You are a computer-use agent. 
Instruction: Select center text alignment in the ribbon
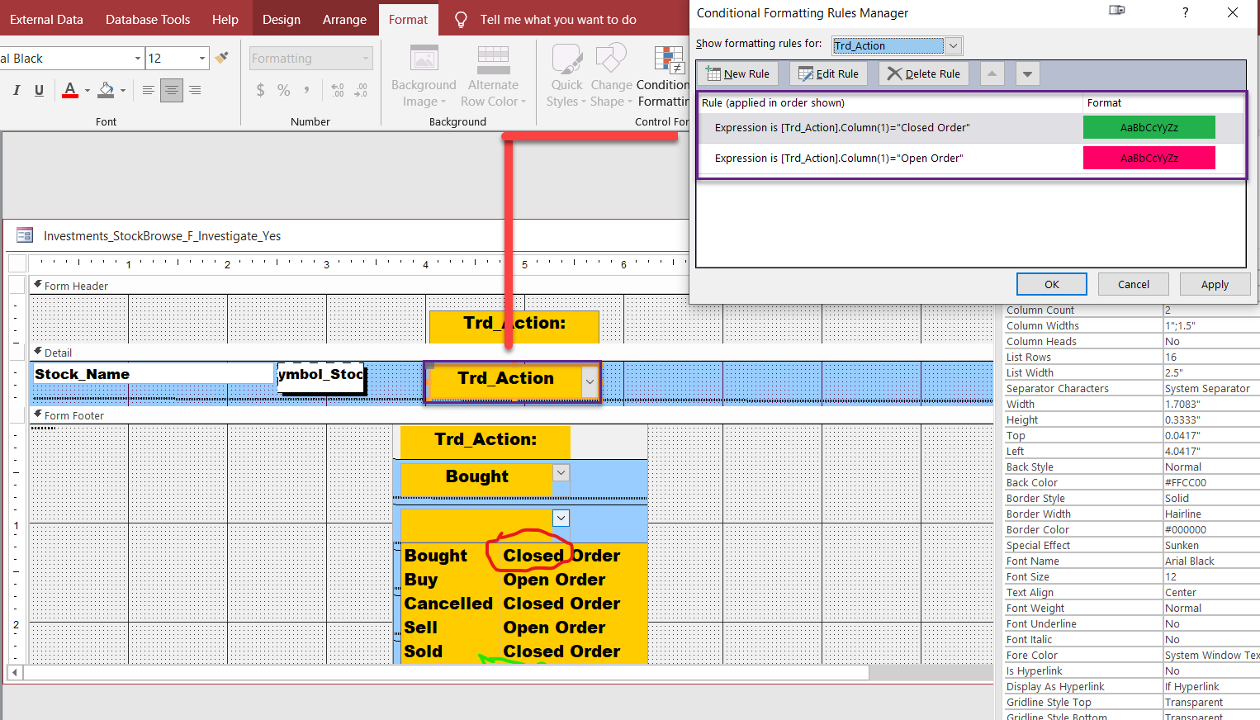(171, 90)
